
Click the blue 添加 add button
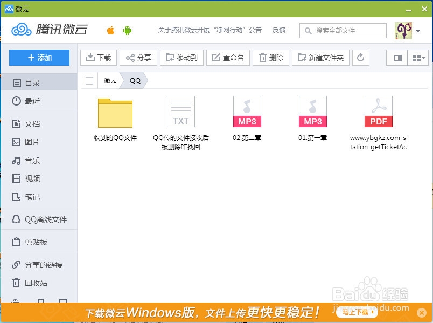click(39, 58)
